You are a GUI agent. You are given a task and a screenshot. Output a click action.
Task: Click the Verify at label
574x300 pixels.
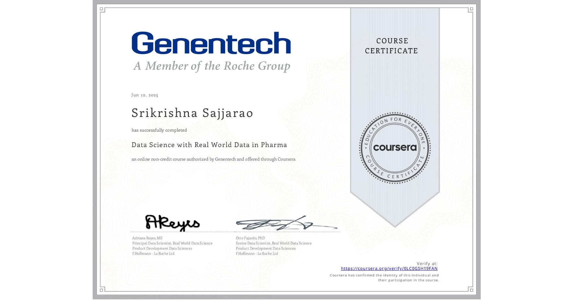427,263
